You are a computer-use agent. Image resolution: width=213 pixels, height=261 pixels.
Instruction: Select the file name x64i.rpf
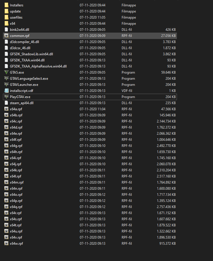point(15,158)
